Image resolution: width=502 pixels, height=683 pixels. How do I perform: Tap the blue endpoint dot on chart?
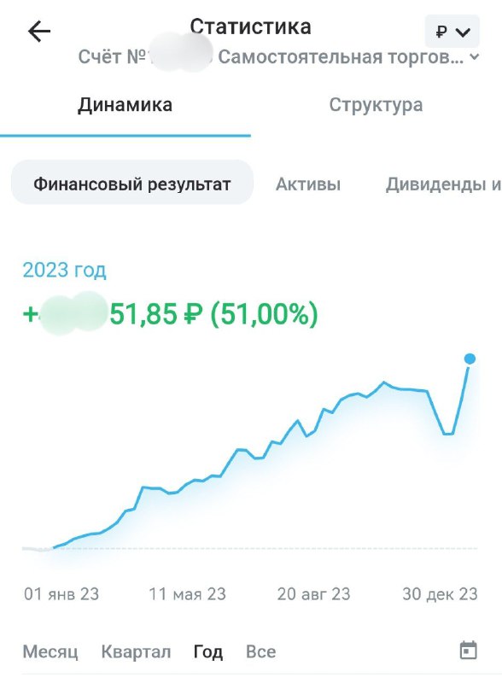470,359
